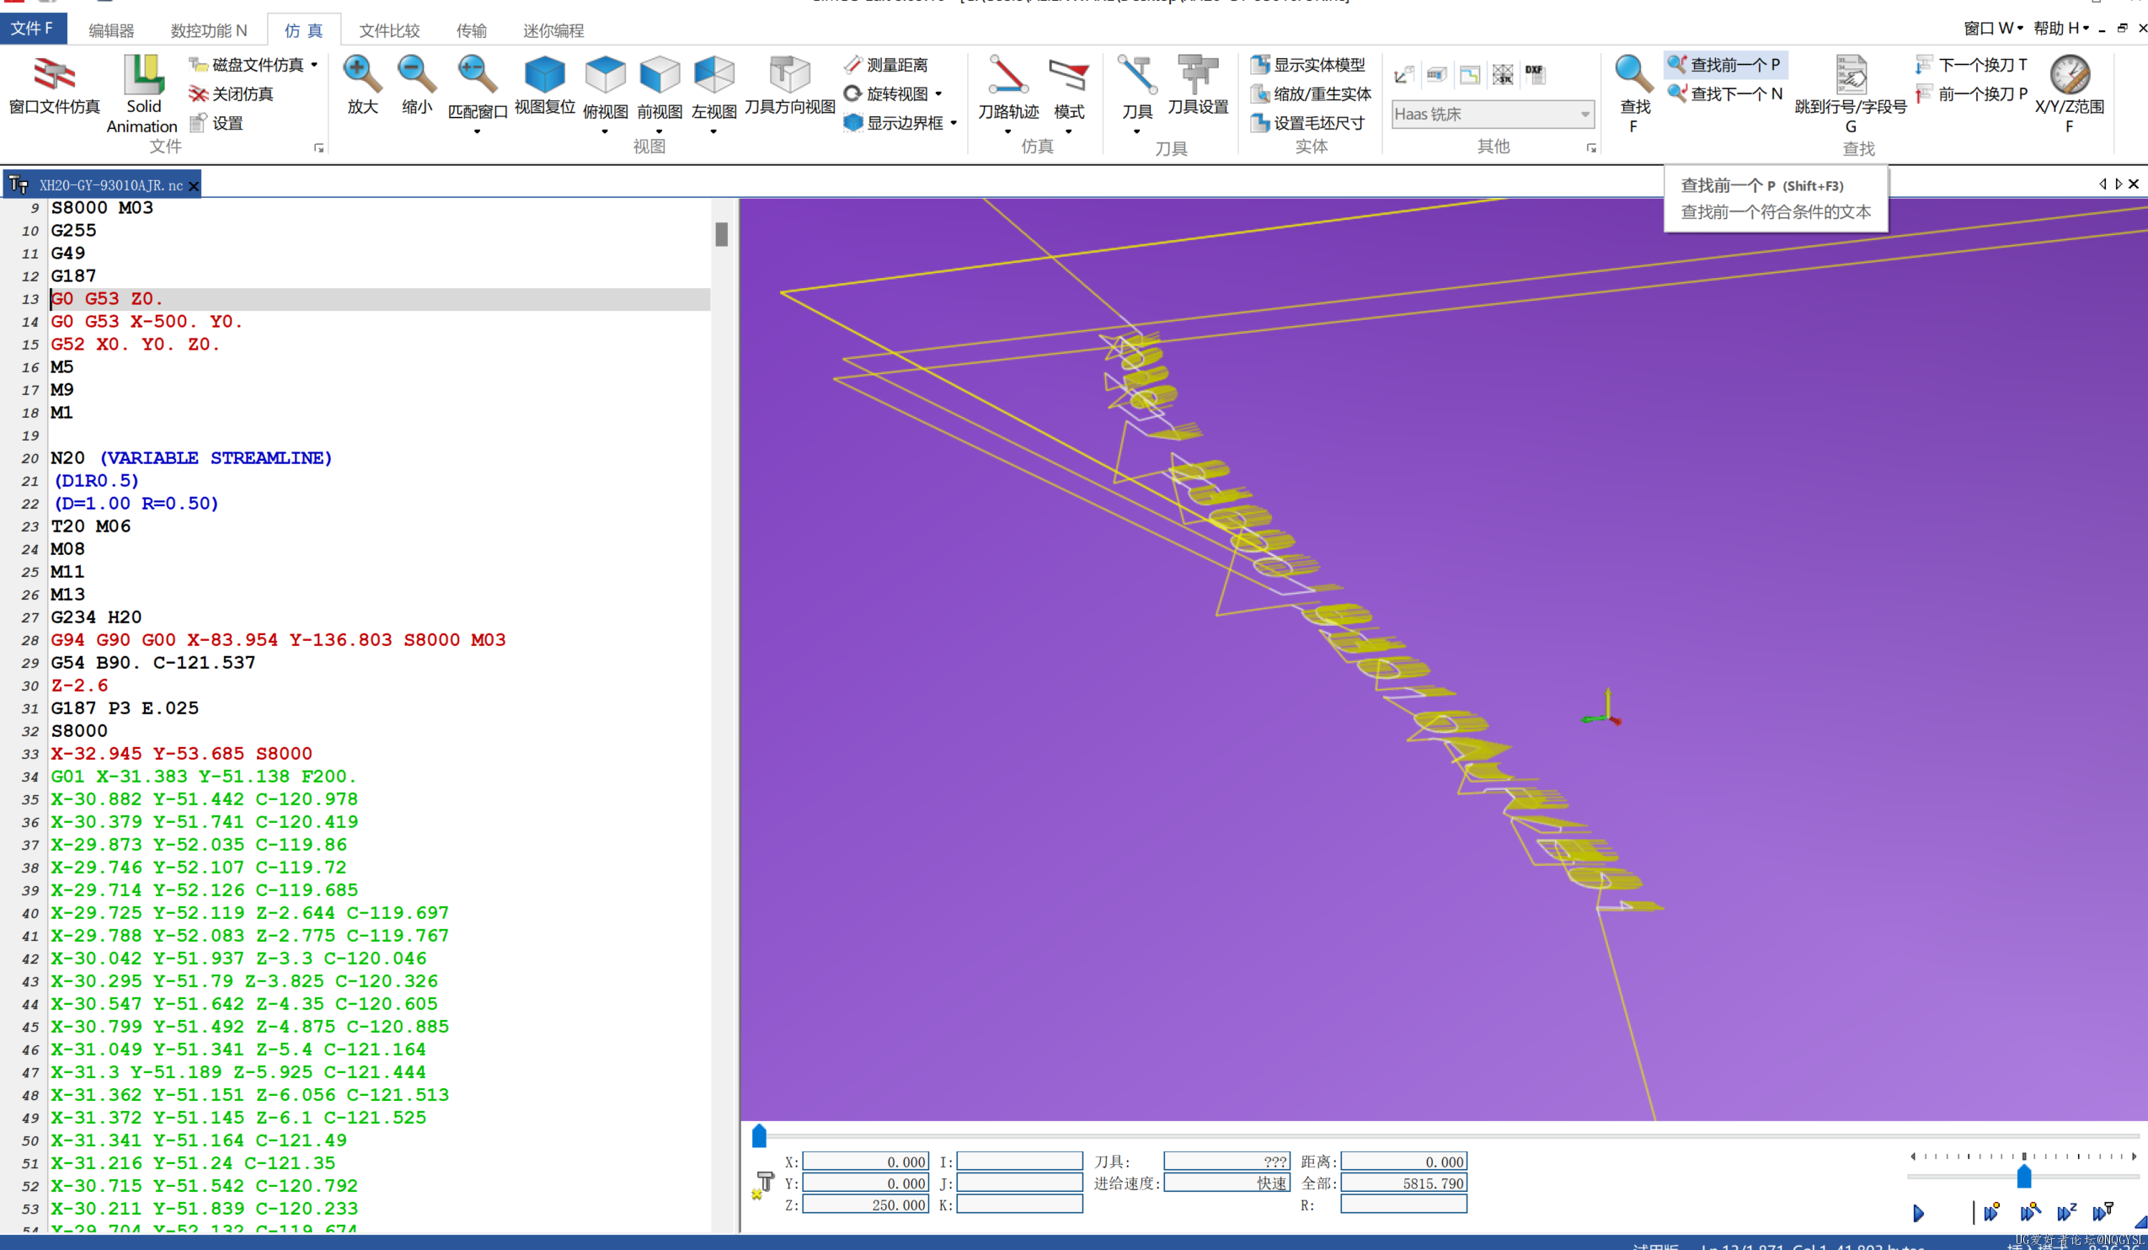Show solid model 显示实体模型
The width and height of the screenshot is (2148, 1250).
tap(1307, 65)
